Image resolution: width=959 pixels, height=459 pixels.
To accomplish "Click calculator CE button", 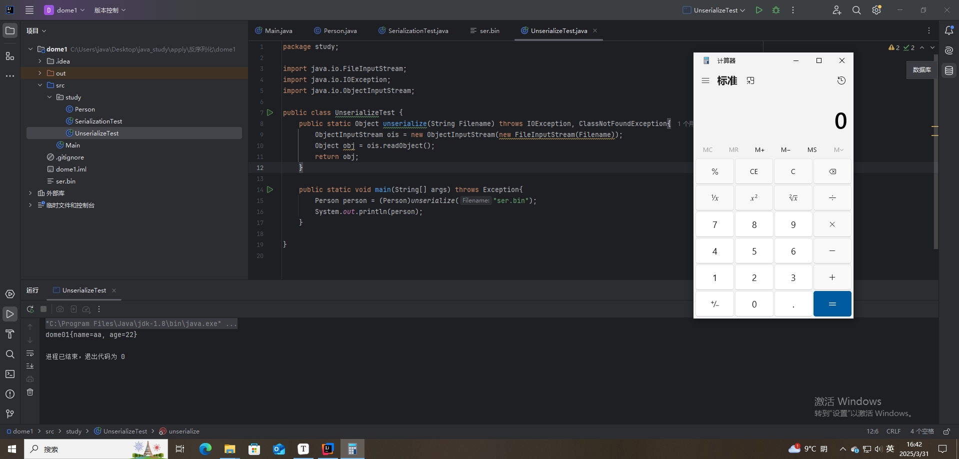I will [x=754, y=171].
